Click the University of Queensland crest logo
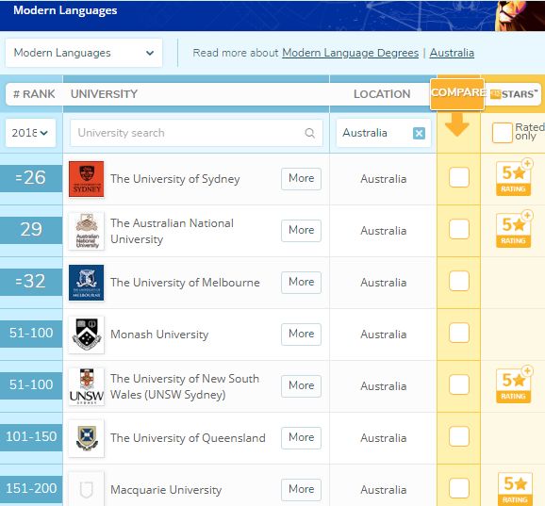Image resolution: width=545 pixels, height=506 pixels. [x=86, y=437]
